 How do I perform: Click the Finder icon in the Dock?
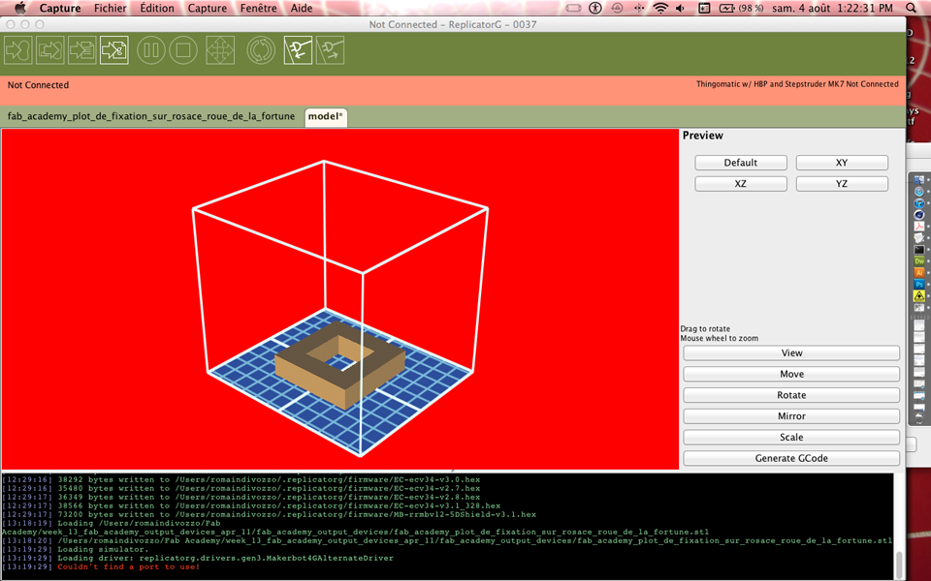919,180
